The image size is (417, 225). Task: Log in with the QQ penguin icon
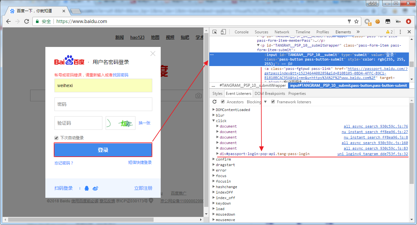pyautogui.click(x=87, y=188)
